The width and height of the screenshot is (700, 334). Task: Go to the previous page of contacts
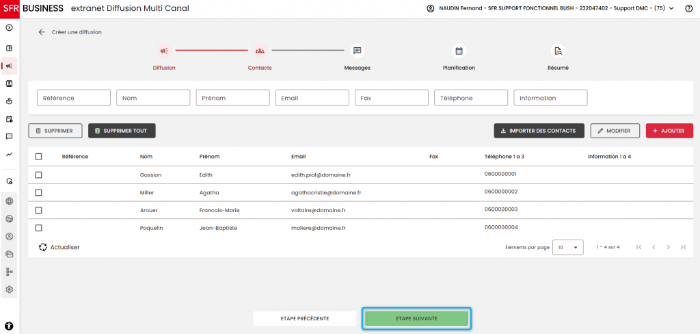(654, 247)
